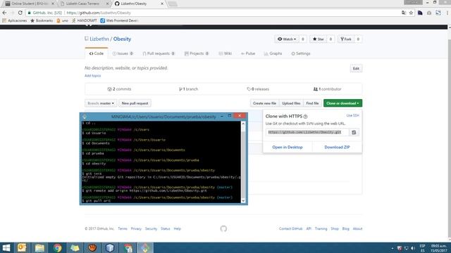Open the HANDCRAFT bookmark
The height and width of the screenshot is (253, 451).
(x=85, y=20)
